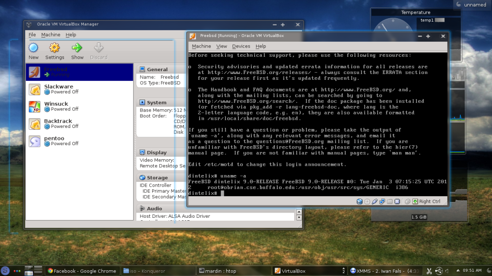Open File menu in VirtualBox Manager

32,35
